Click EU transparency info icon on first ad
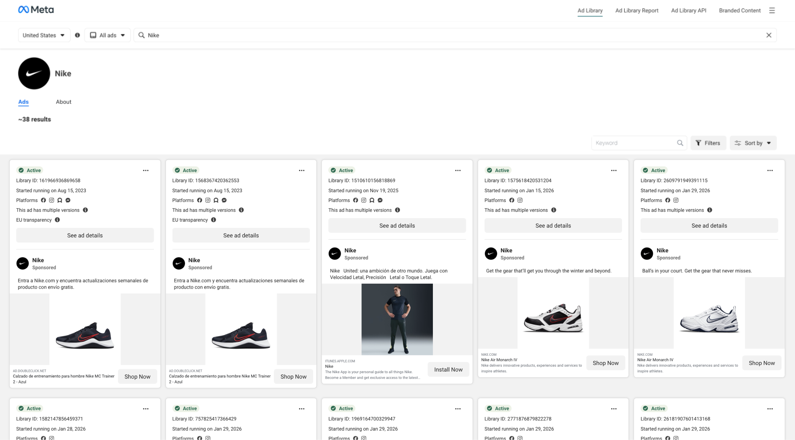This screenshot has height=440, width=795. 57,220
